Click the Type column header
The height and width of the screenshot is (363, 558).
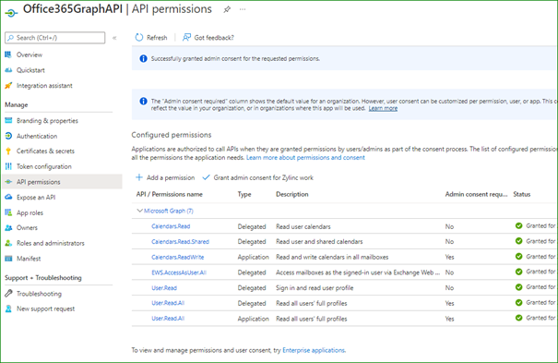pos(244,194)
